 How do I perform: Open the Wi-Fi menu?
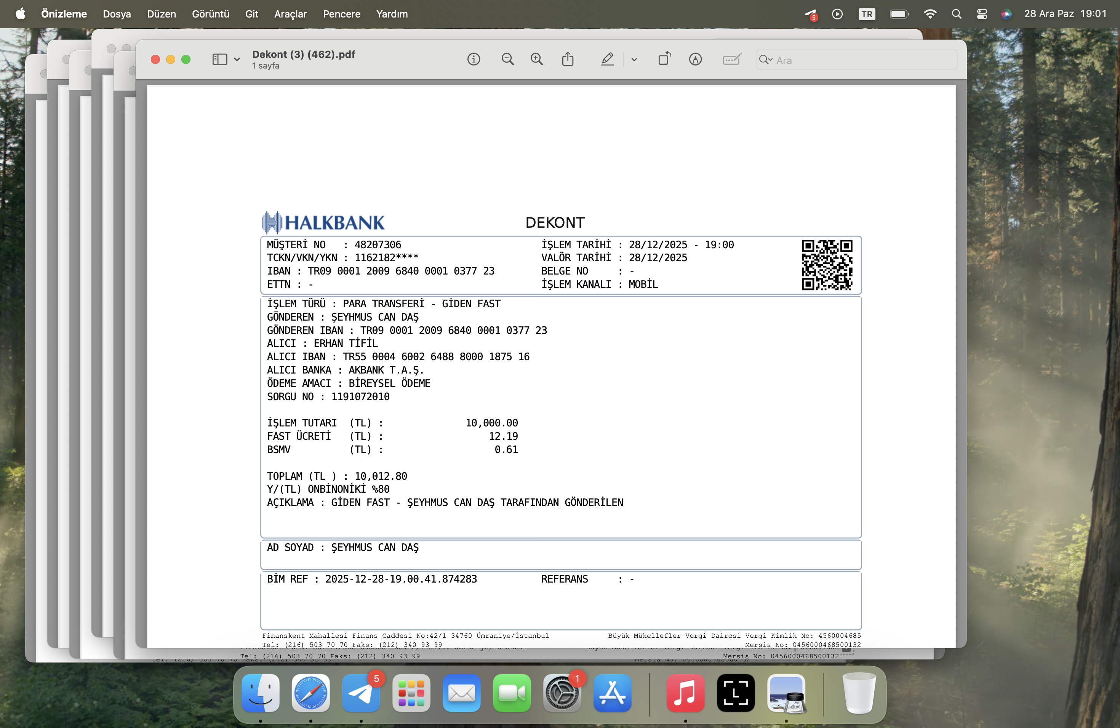pyautogui.click(x=930, y=14)
